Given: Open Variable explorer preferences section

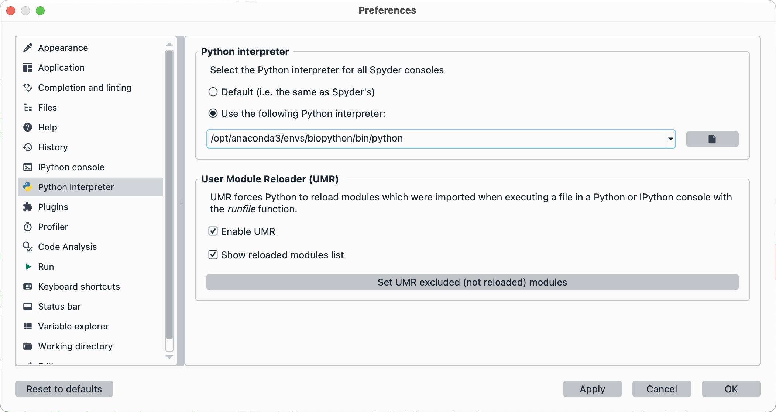Looking at the screenshot, I should click(x=73, y=327).
